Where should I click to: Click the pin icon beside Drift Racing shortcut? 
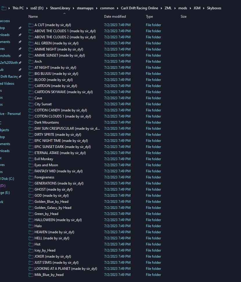[x=20, y=77]
